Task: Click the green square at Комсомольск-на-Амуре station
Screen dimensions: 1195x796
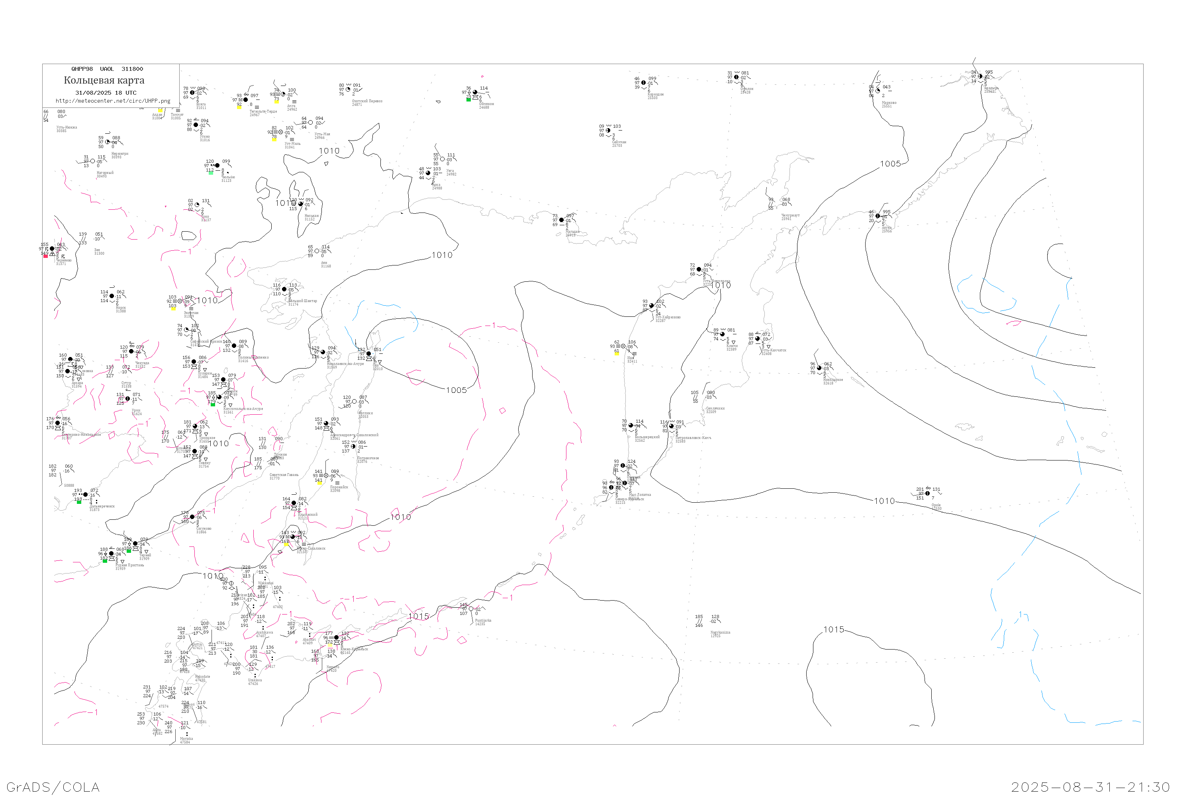Action: click(213, 405)
